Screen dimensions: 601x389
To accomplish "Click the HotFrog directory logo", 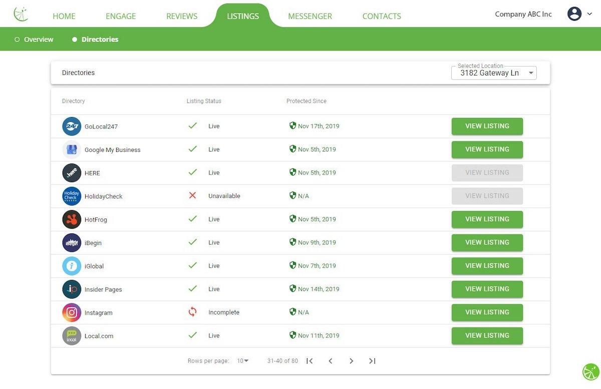I will tap(72, 219).
